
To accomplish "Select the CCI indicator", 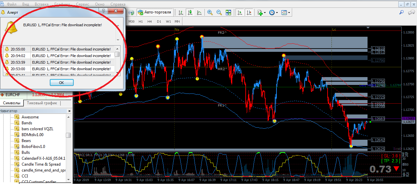I will point(25,176).
